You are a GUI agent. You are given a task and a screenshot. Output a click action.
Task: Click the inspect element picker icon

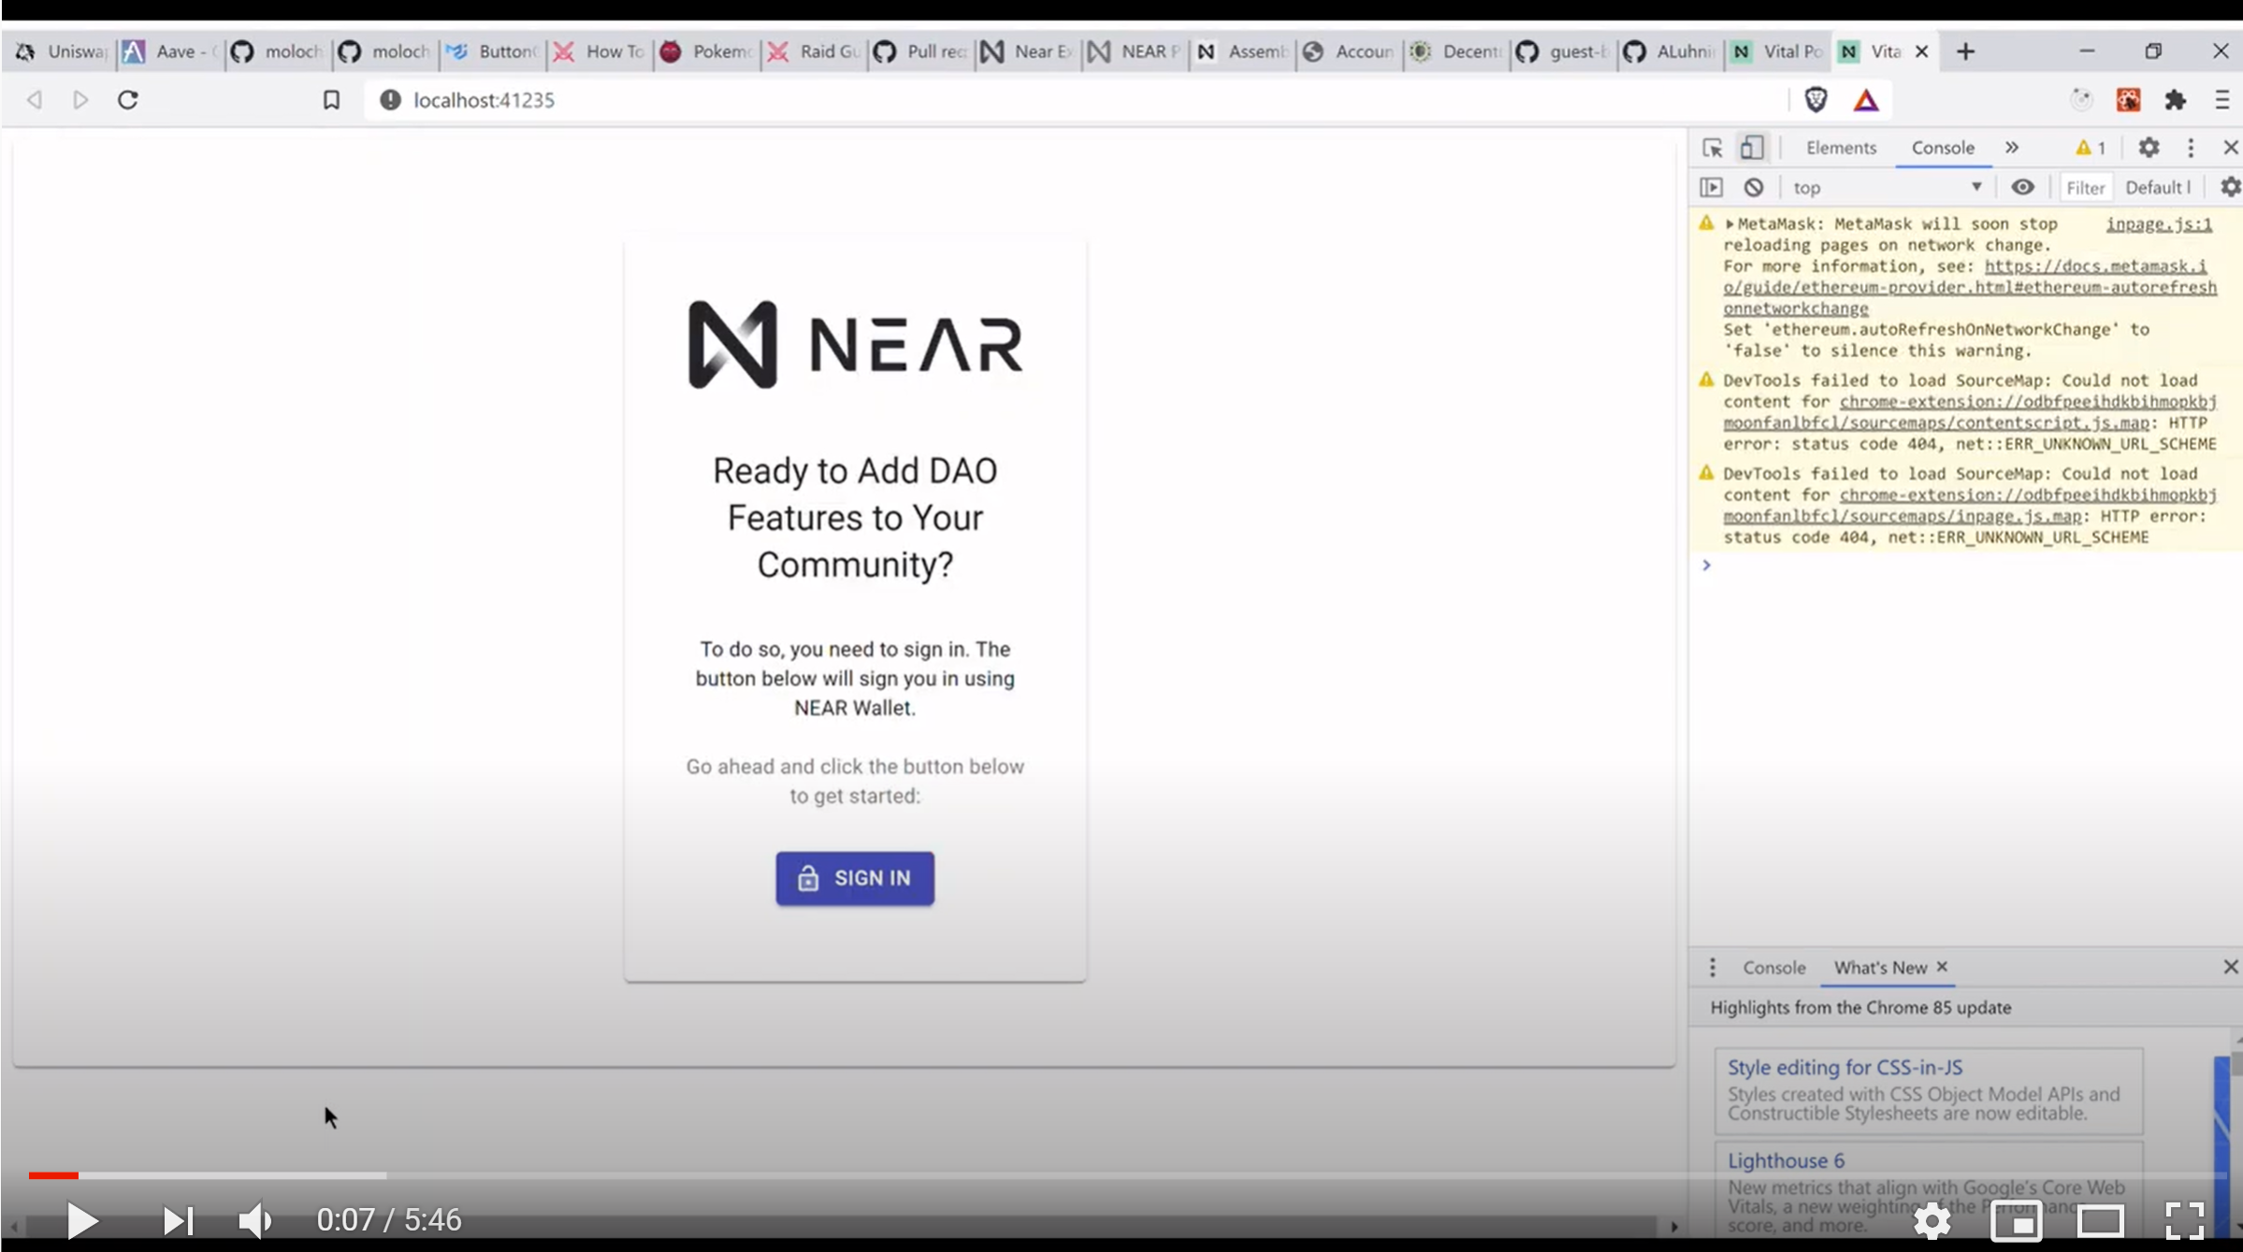[1713, 148]
